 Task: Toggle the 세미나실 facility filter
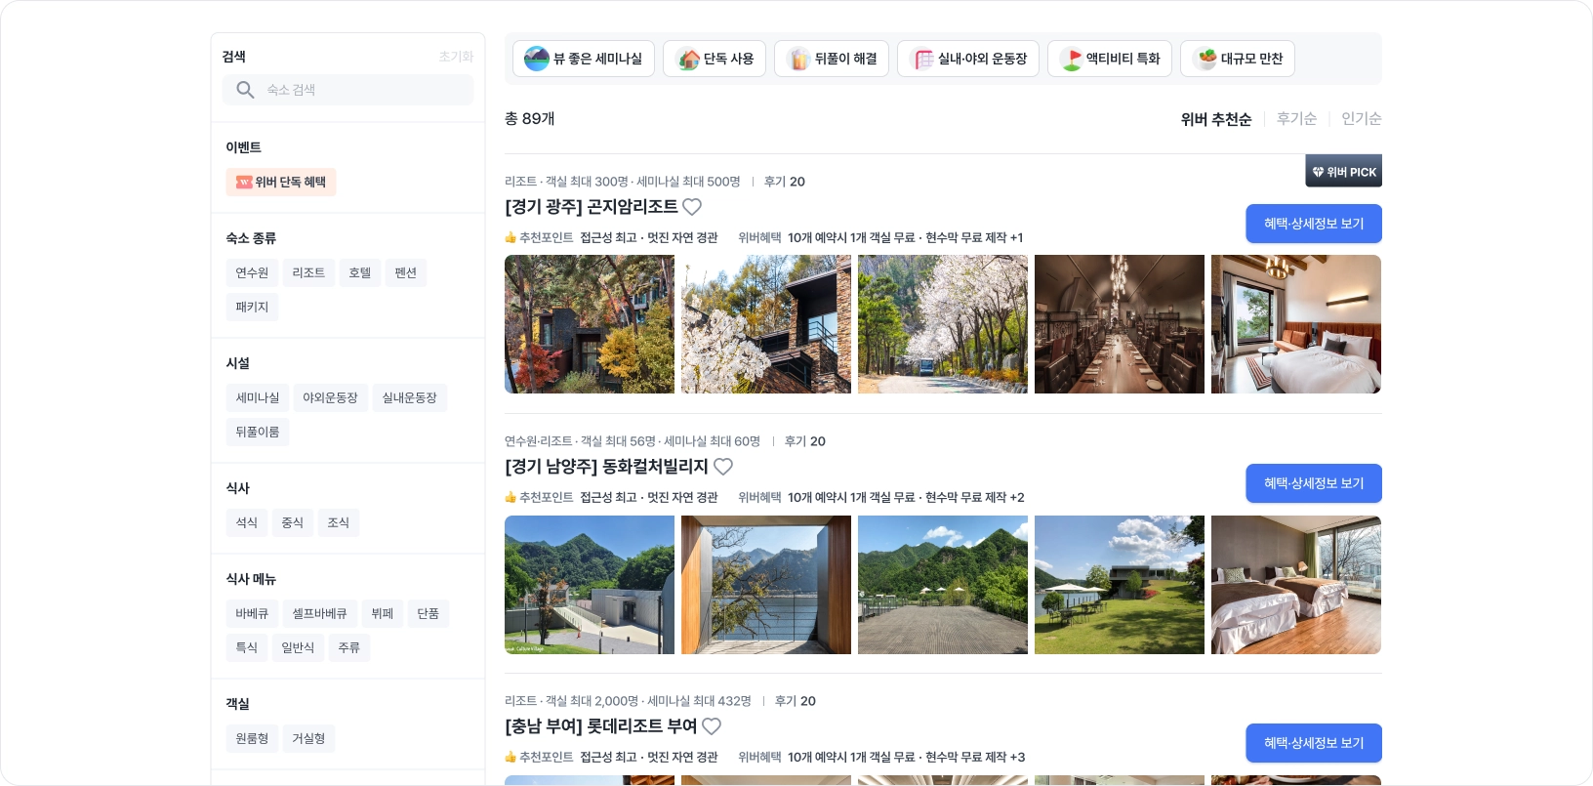click(258, 398)
